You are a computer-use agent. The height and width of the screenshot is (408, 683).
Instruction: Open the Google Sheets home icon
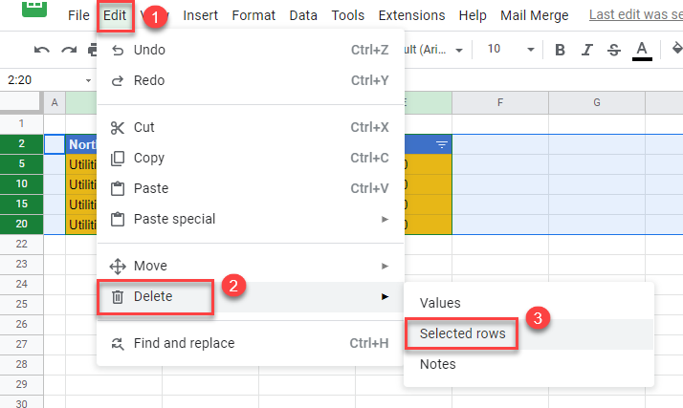[35, 10]
